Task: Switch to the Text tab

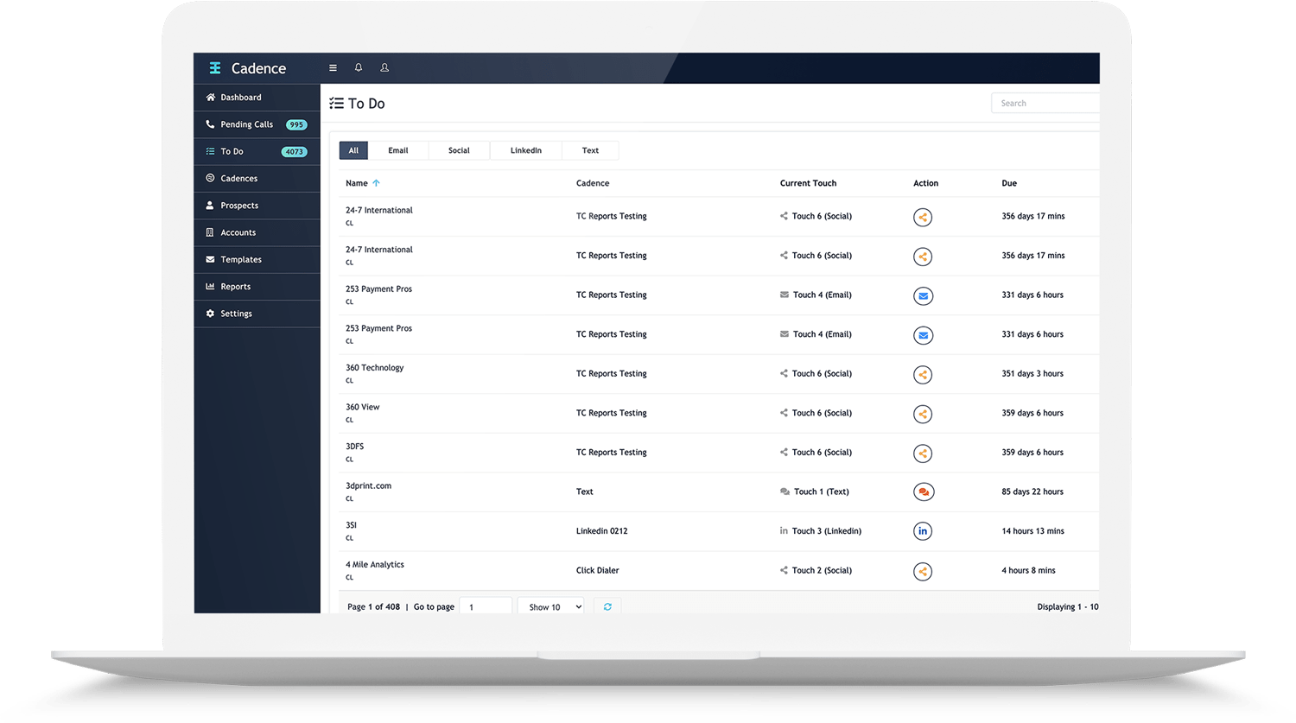Action: 590,150
